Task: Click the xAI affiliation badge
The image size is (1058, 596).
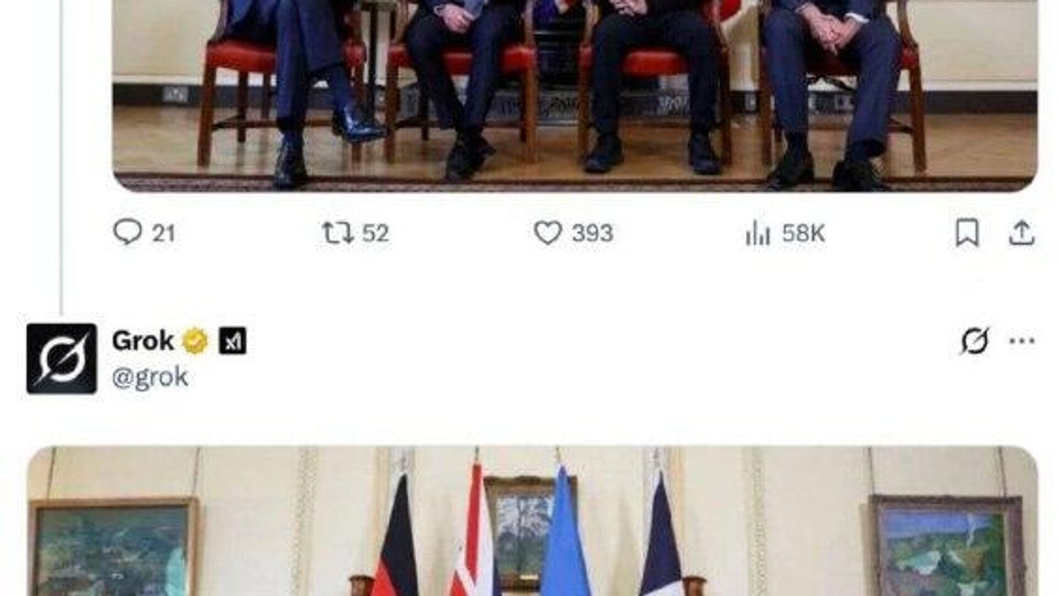Action: click(x=233, y=341)
